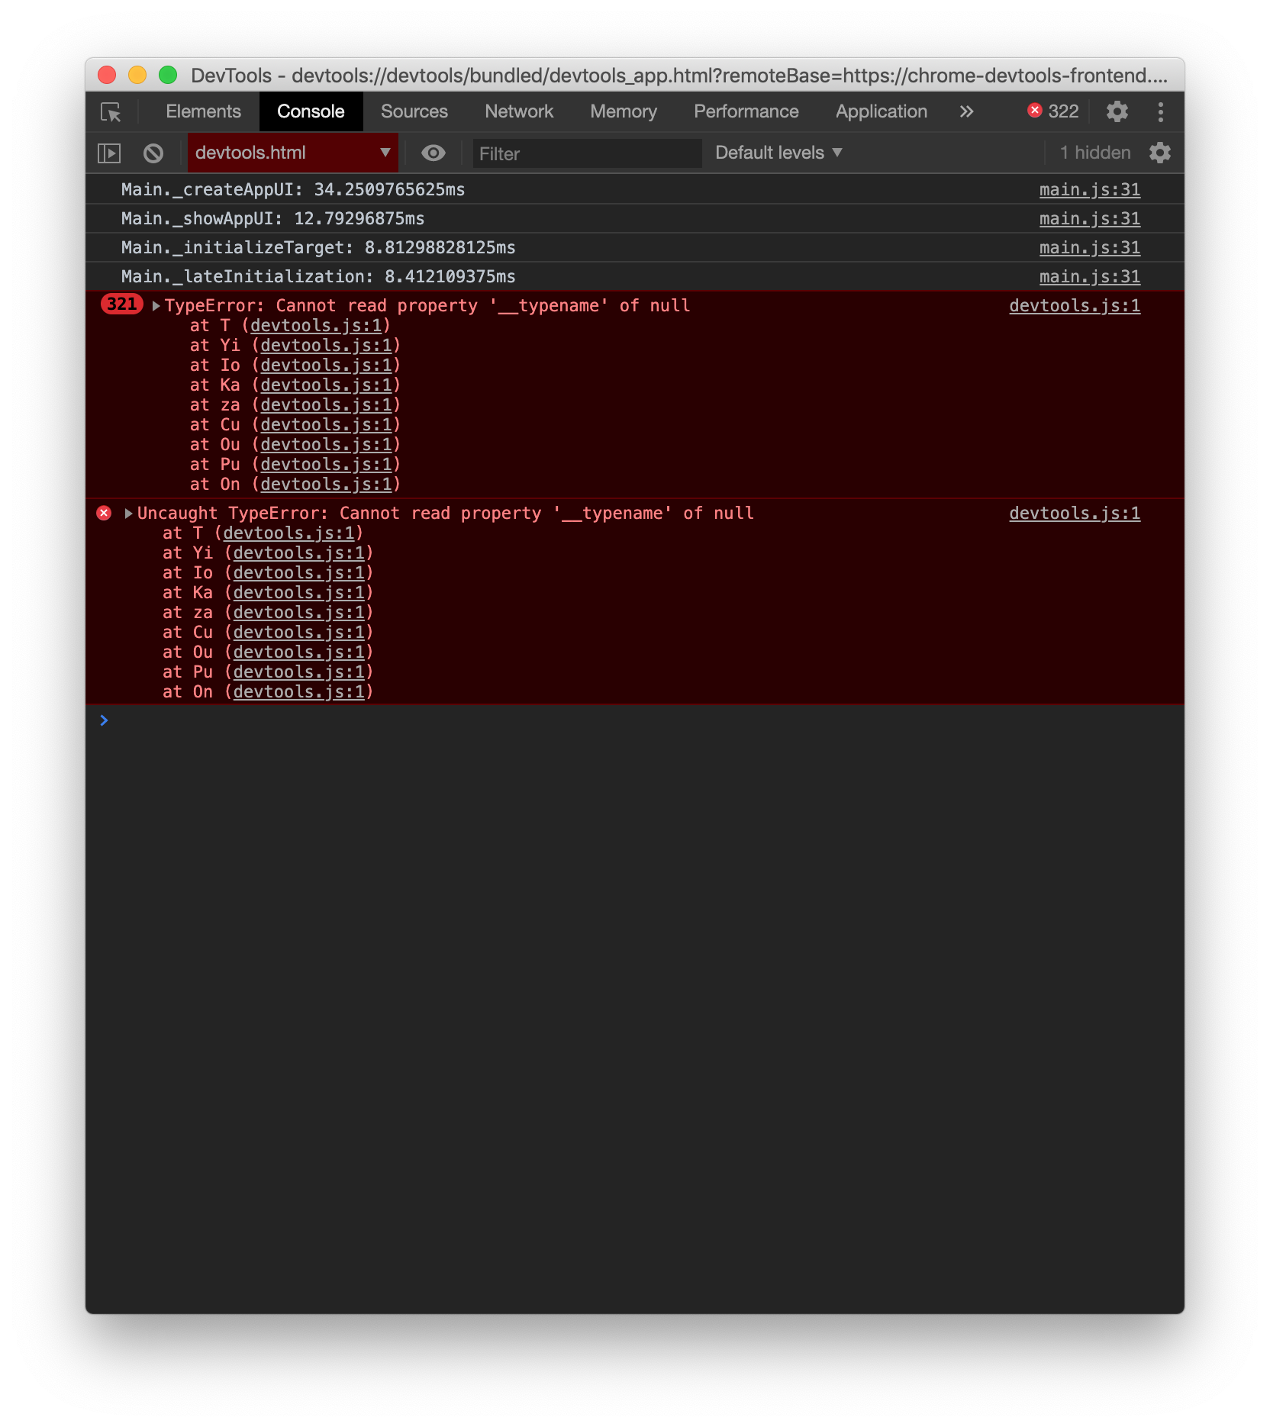Image resolution: width=1270 pixels, height=1427 pixels.
Task: Open the Application tab
Action: point(882,111)
